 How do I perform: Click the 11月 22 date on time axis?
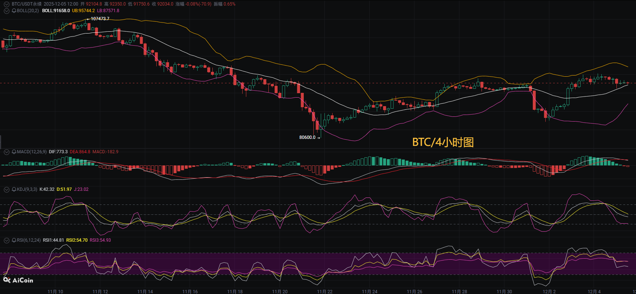click(x=324, y=291)
